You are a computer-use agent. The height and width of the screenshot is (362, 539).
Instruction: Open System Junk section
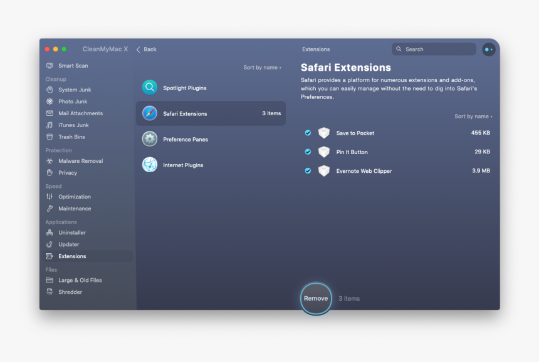(75, 90)
